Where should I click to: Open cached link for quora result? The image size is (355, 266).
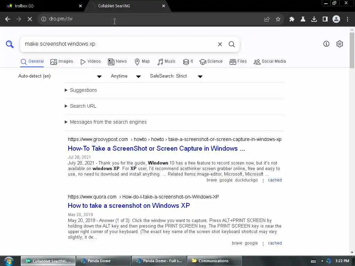coord(275,243)
